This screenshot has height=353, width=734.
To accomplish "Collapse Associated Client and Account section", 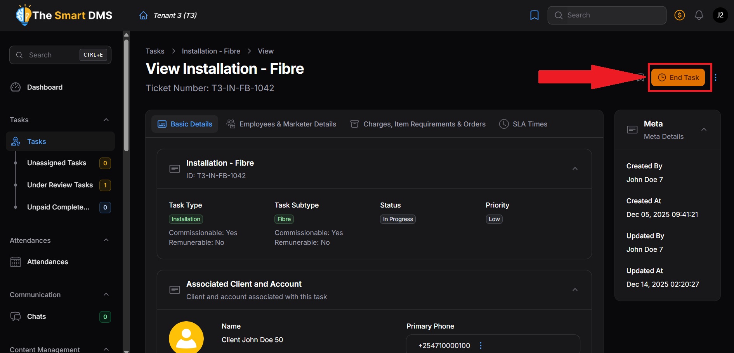I will [x=575, y=290].
